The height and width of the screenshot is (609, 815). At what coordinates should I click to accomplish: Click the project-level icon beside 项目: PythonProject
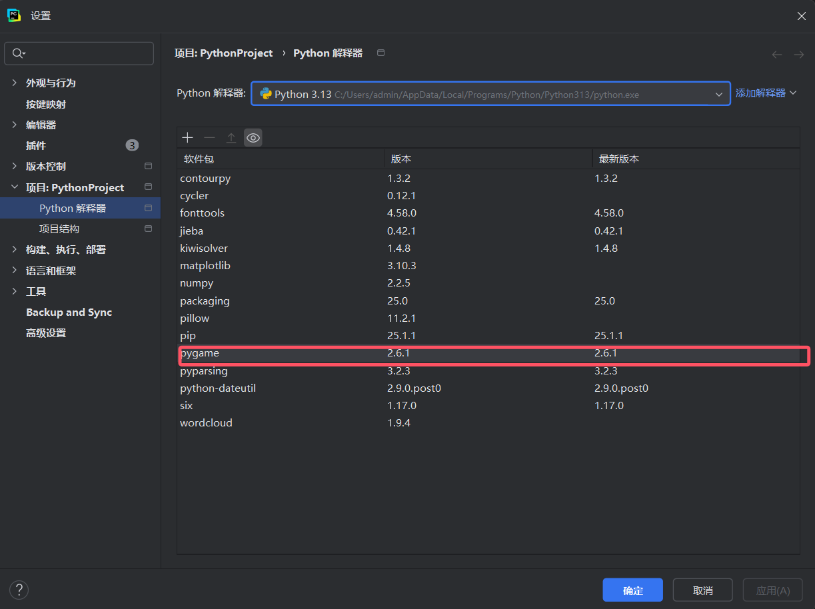point(149,187)
